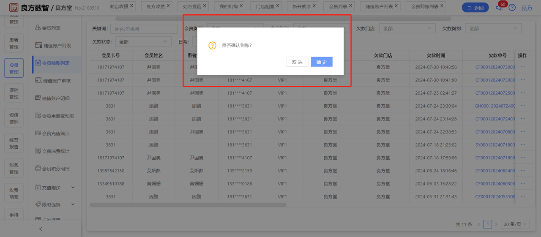Collapse the sidebar with the left chevron
This screenshot has height=237, width=541.
(x=41, y=229)
